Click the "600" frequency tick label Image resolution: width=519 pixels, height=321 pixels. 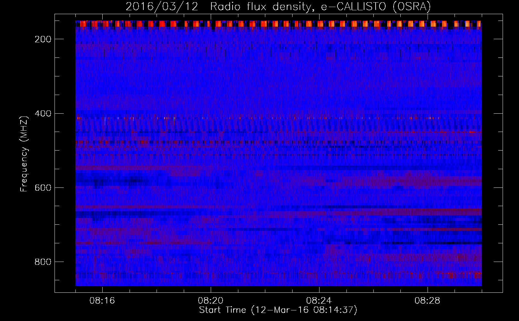(x=43, y=187)
